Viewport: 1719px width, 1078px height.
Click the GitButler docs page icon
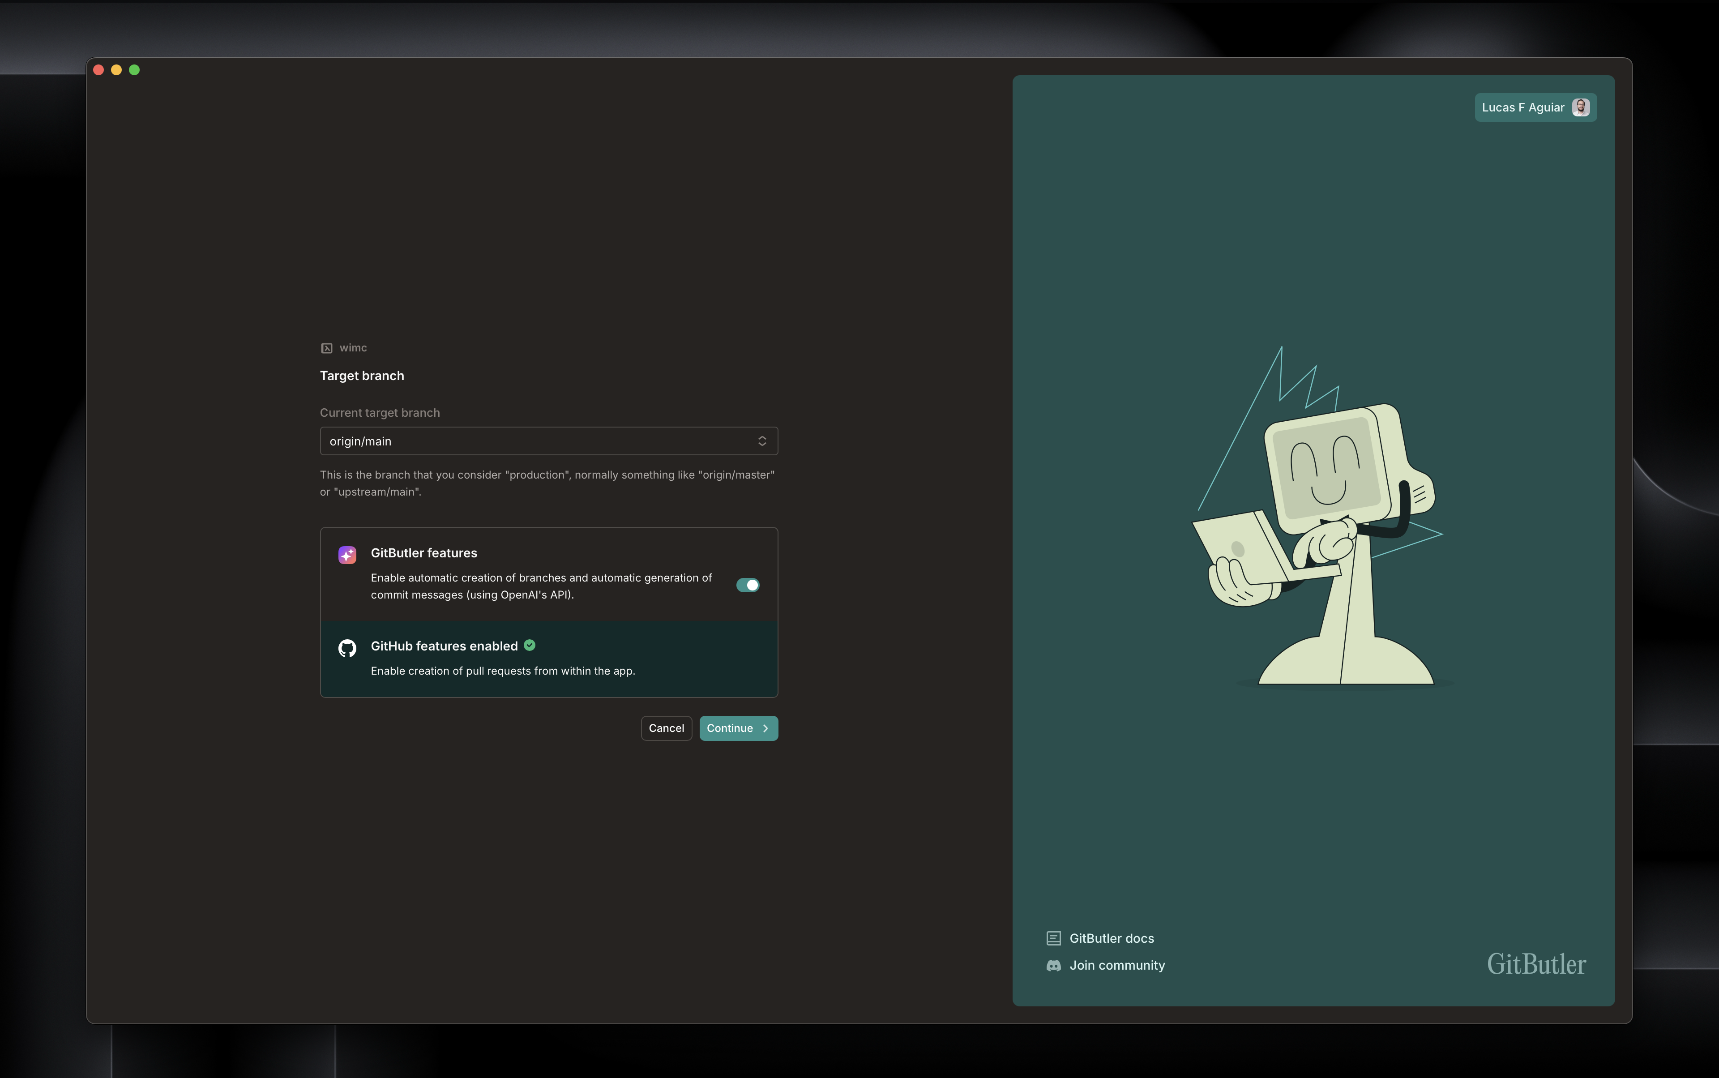tap(1054, 938)
